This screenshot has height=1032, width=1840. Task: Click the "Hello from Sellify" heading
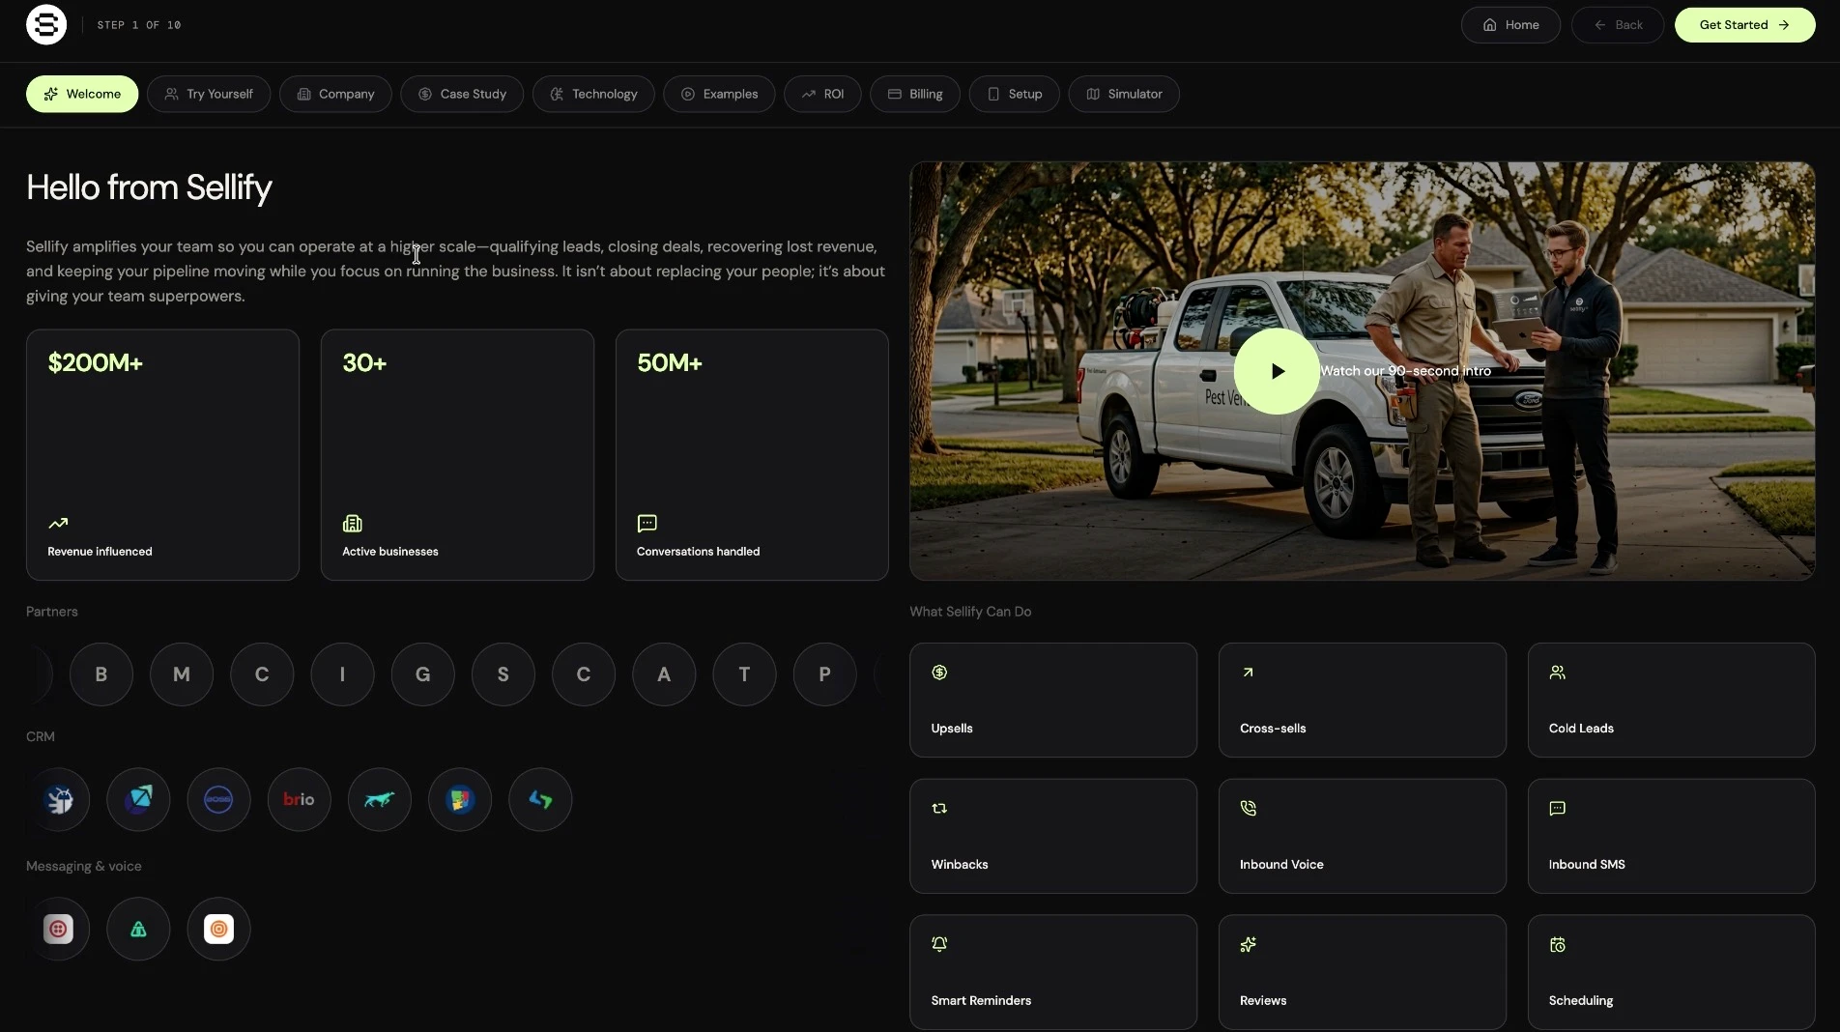[149, 187]
